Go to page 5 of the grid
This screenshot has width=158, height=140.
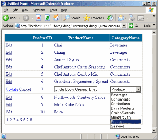coord(21,120)
